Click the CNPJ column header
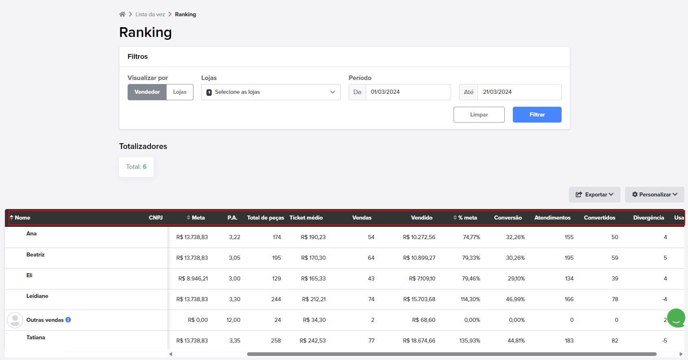The width and height of the screenshot is (688, 360). click(156, 218)
